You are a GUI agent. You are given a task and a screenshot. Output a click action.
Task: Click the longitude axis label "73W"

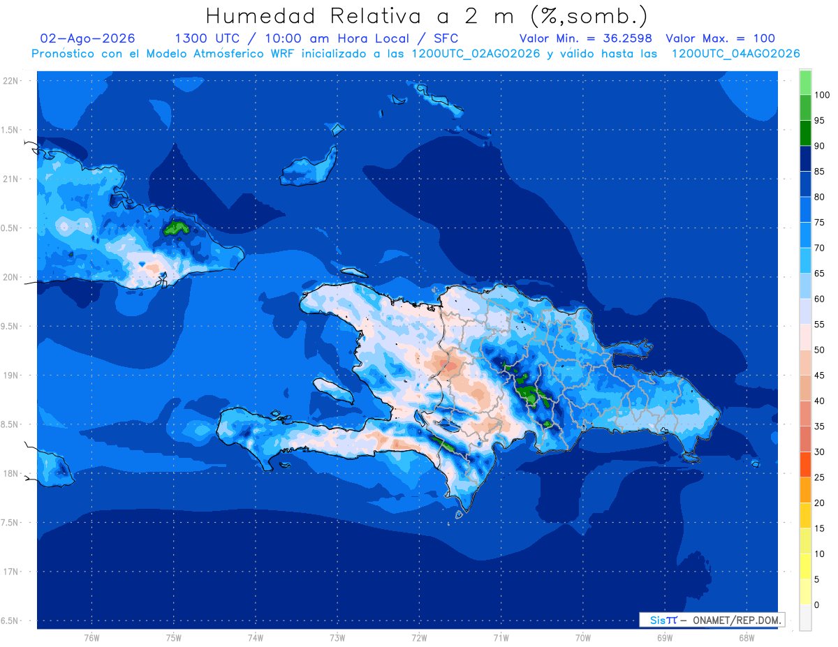(337, 638)
